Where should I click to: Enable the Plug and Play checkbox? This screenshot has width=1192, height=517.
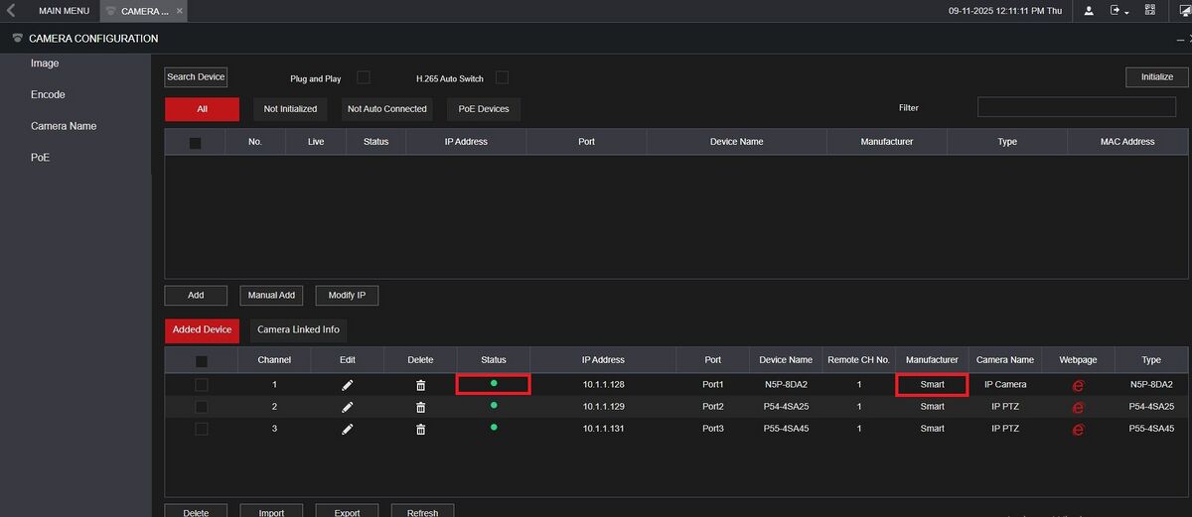click(364, 77)
